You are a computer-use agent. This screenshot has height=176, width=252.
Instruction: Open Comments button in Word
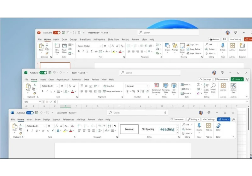pos(177,119)
